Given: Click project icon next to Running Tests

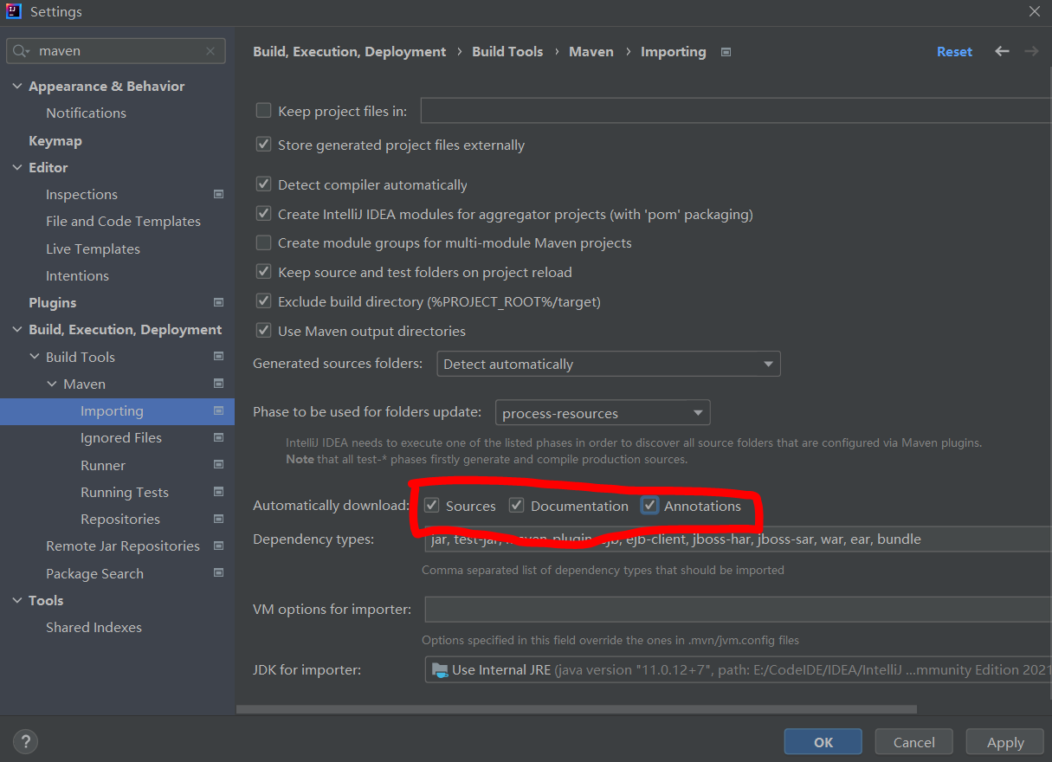Looking at the screenshot, I should pos(218,493).
